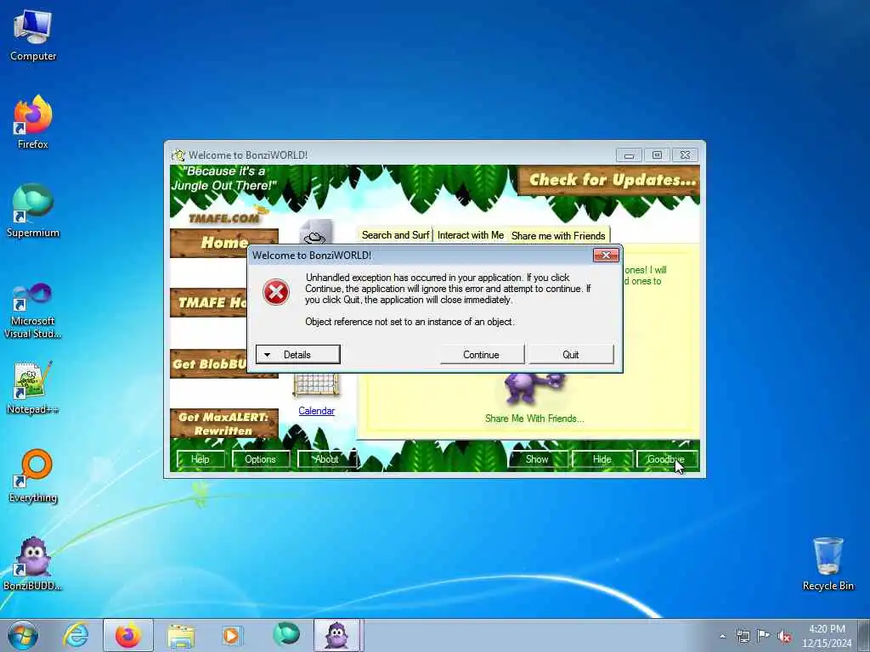Launch Supermium from the taskbar
870x652 pixels.
(x=286, y=635)
